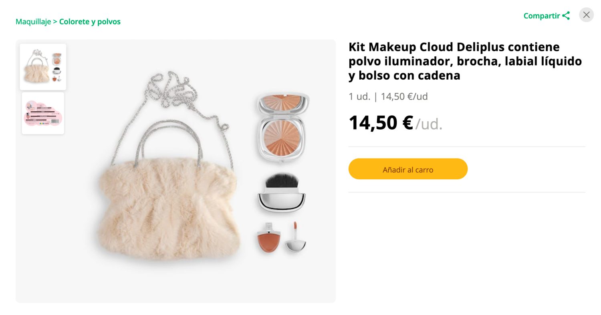Add product with Añadir al carro
Screen dimensions: 601x315
pos(408,169)
